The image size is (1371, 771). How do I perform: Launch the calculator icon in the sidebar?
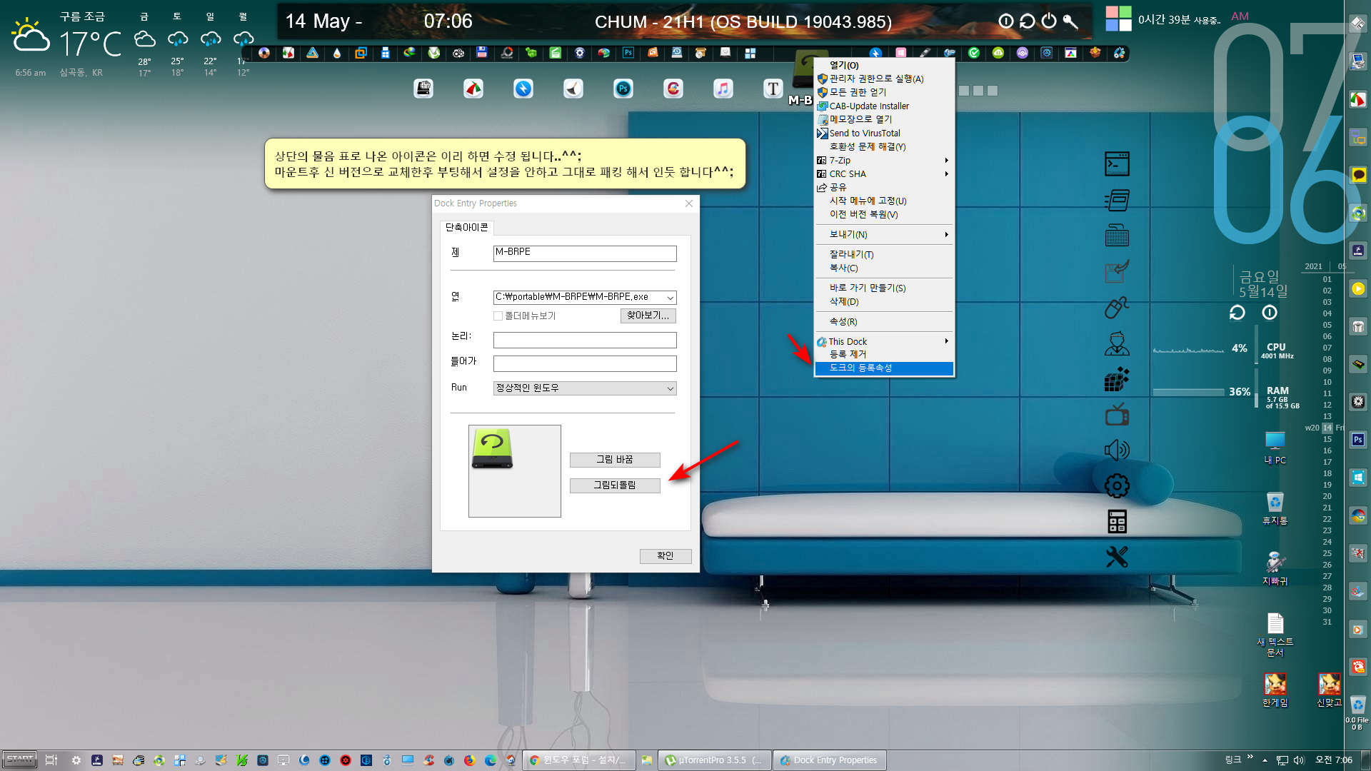[x=1117, y=522]
